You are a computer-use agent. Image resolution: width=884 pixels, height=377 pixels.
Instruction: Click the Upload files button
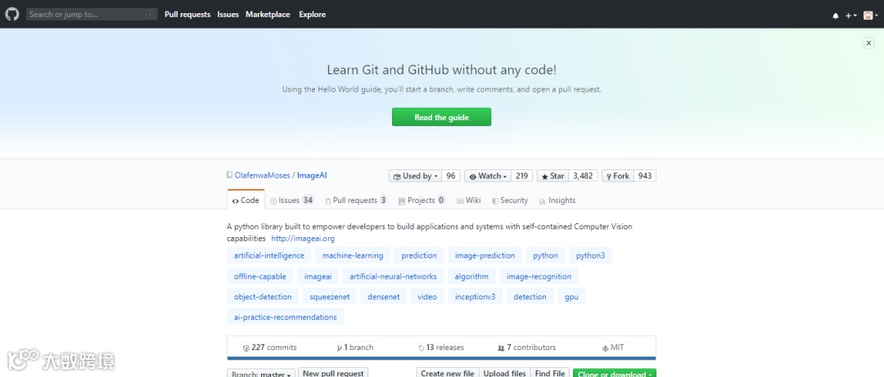(504, 373)
